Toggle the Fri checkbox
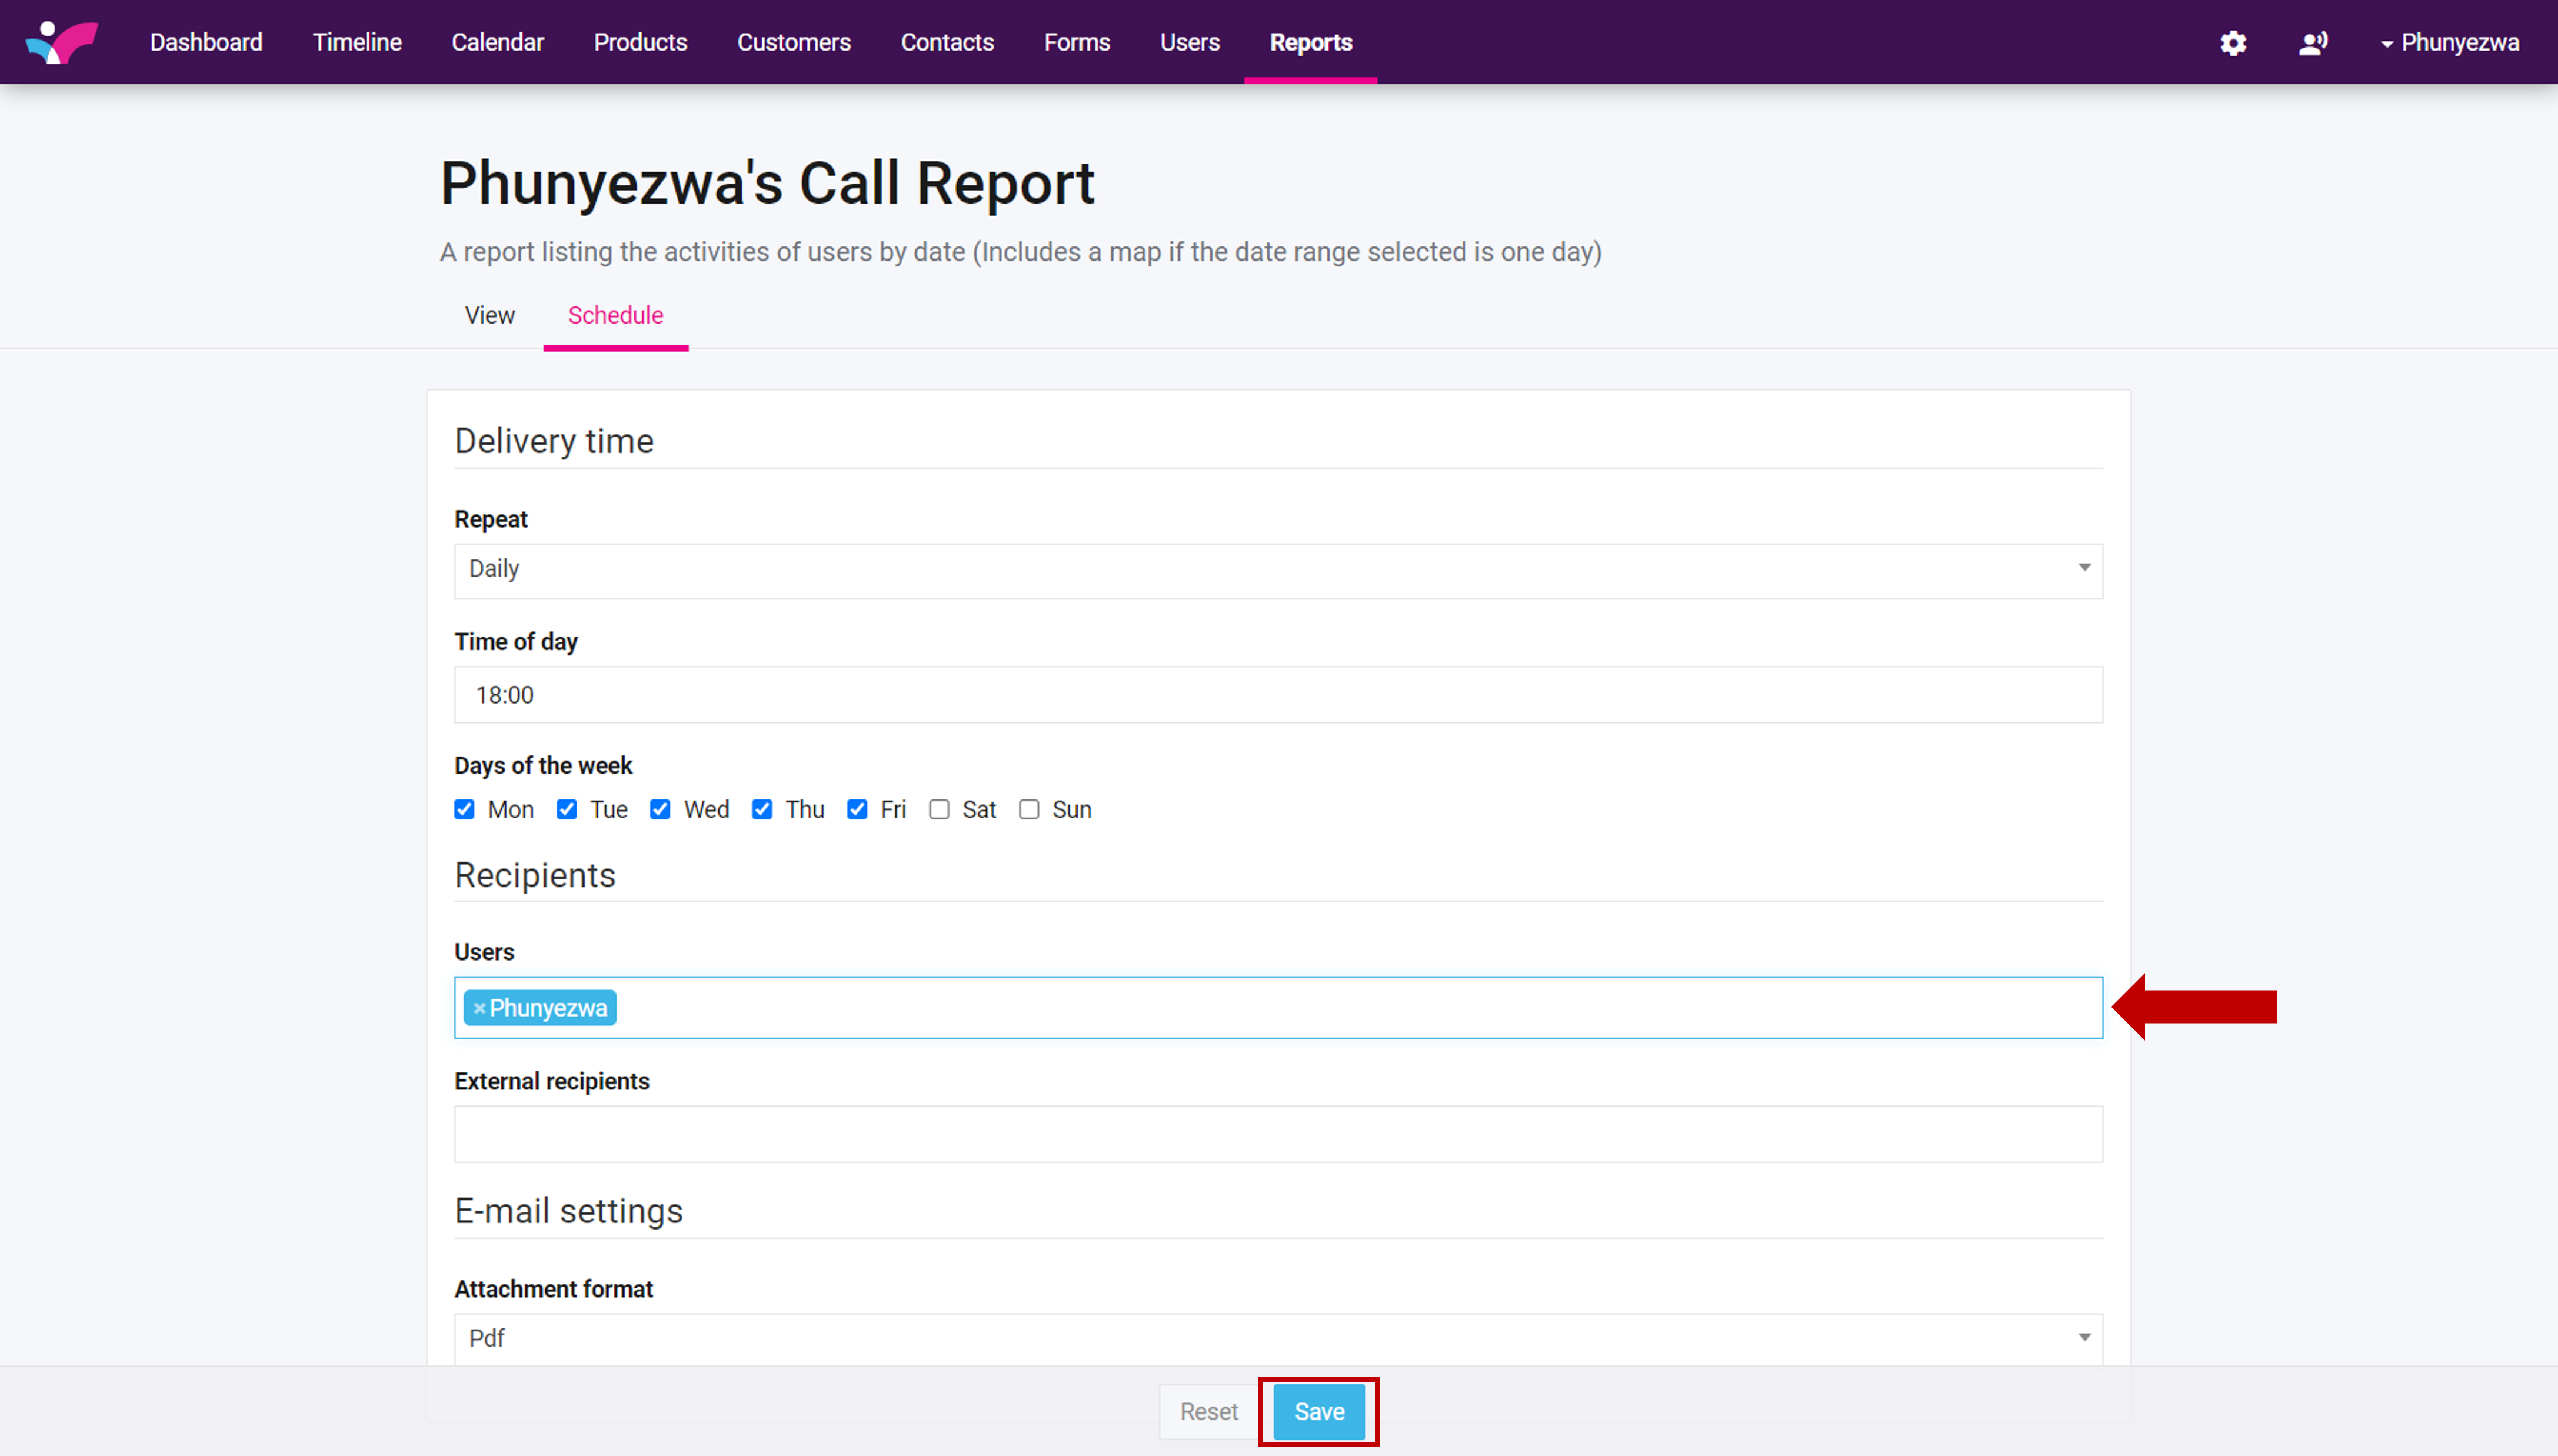Viewport: 2558px width, 1456px height. click(857, 809)
